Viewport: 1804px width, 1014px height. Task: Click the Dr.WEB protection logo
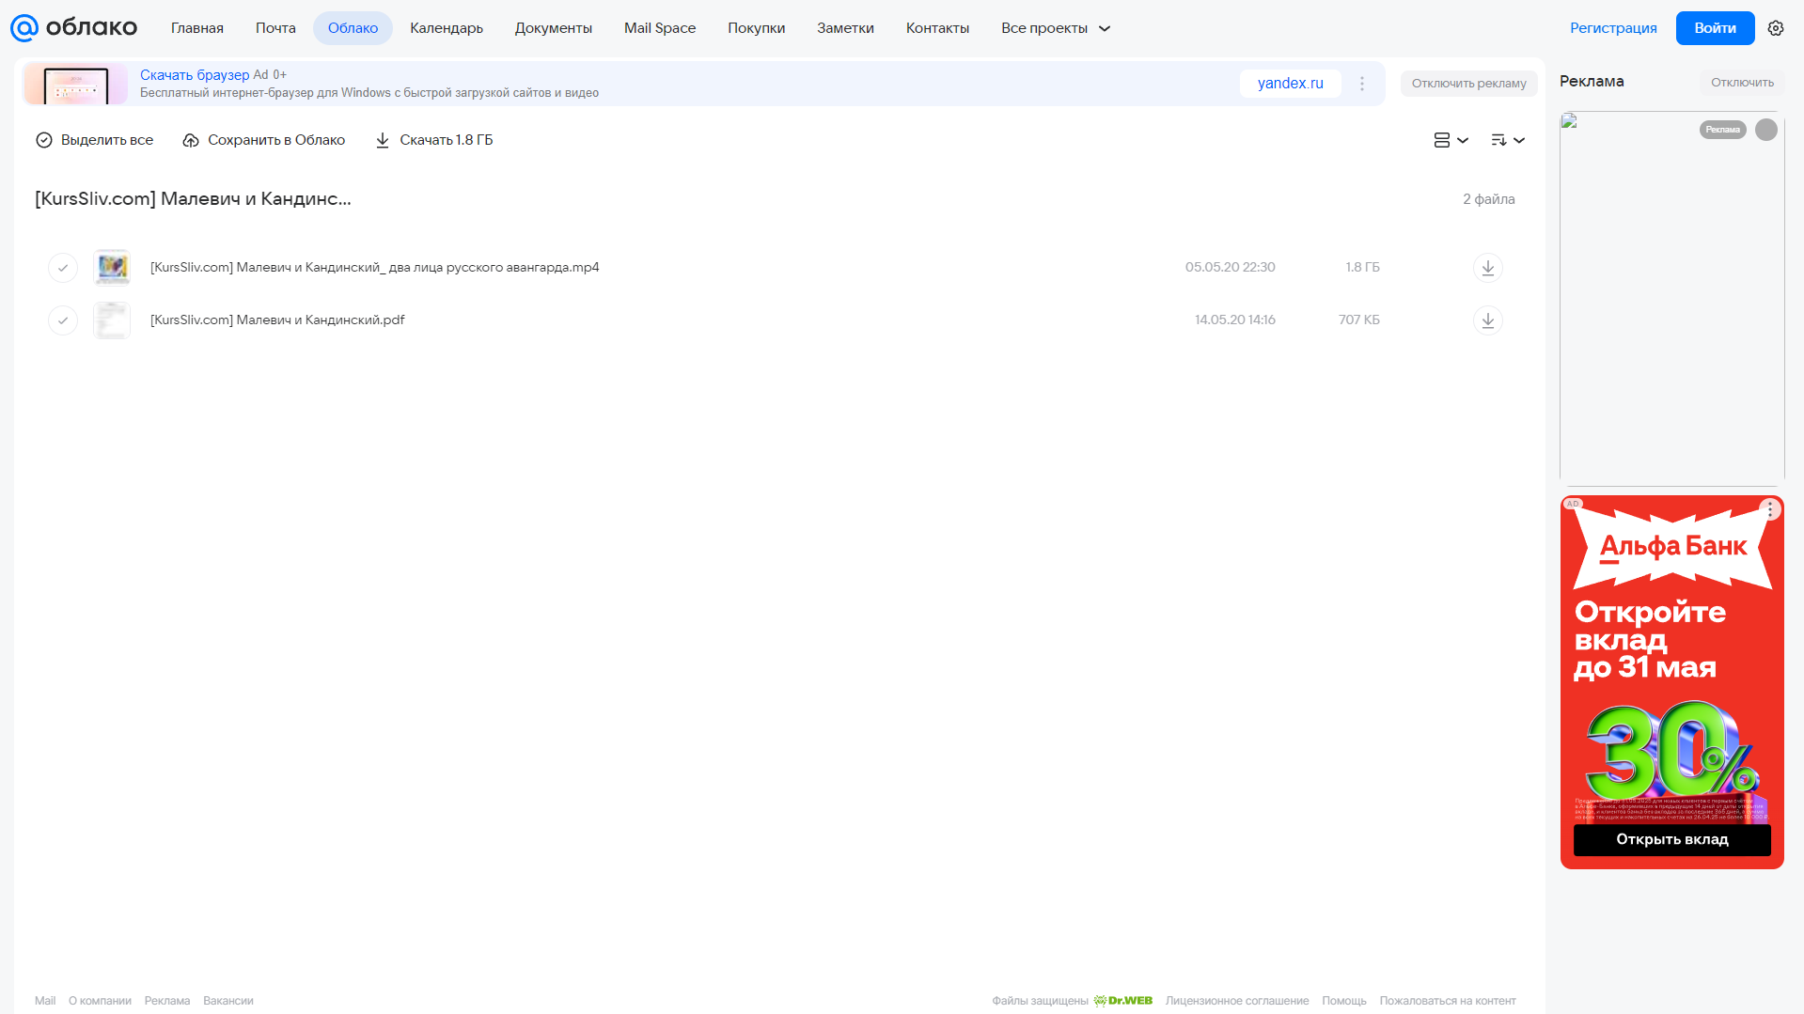[1122, 1001]
